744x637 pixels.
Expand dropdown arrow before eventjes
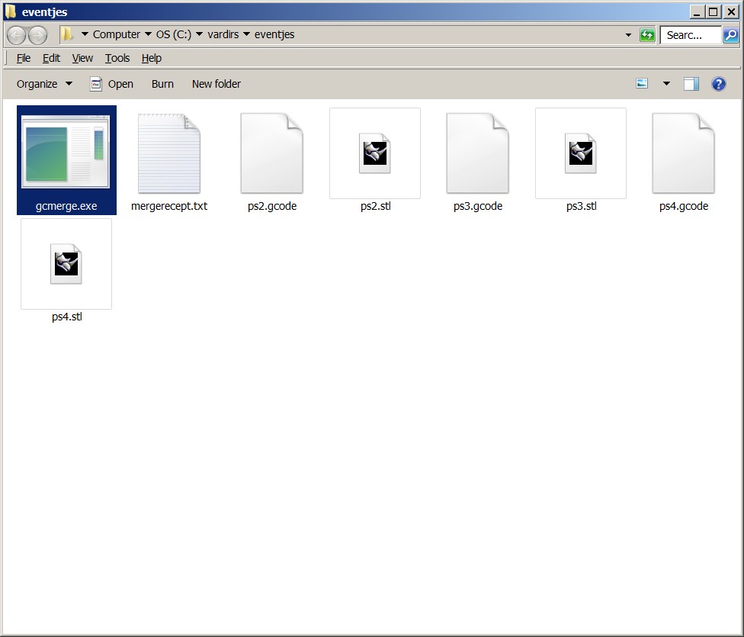pyautogui.click(x=246, y=34)
